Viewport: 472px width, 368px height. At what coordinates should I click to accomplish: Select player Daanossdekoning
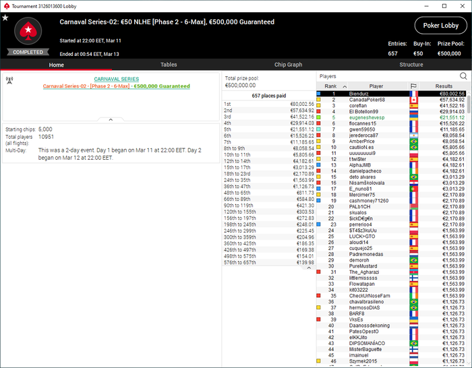(392, 326)
